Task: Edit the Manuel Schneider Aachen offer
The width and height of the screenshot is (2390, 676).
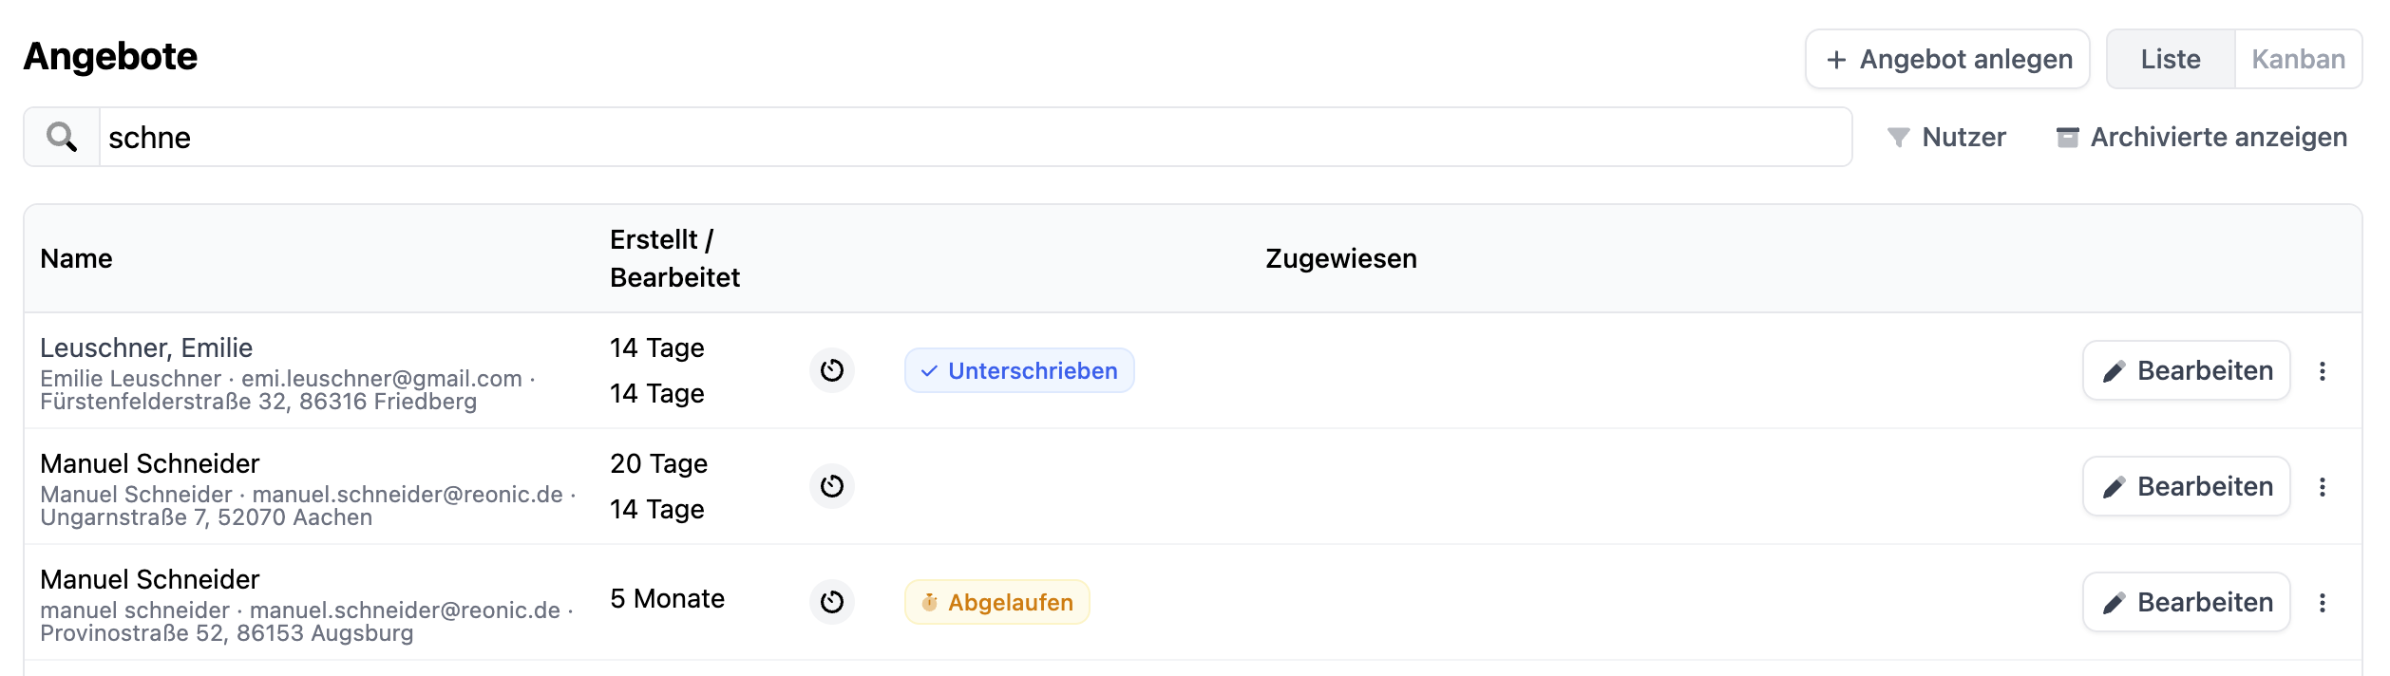Action: (x=2186, y=486)
